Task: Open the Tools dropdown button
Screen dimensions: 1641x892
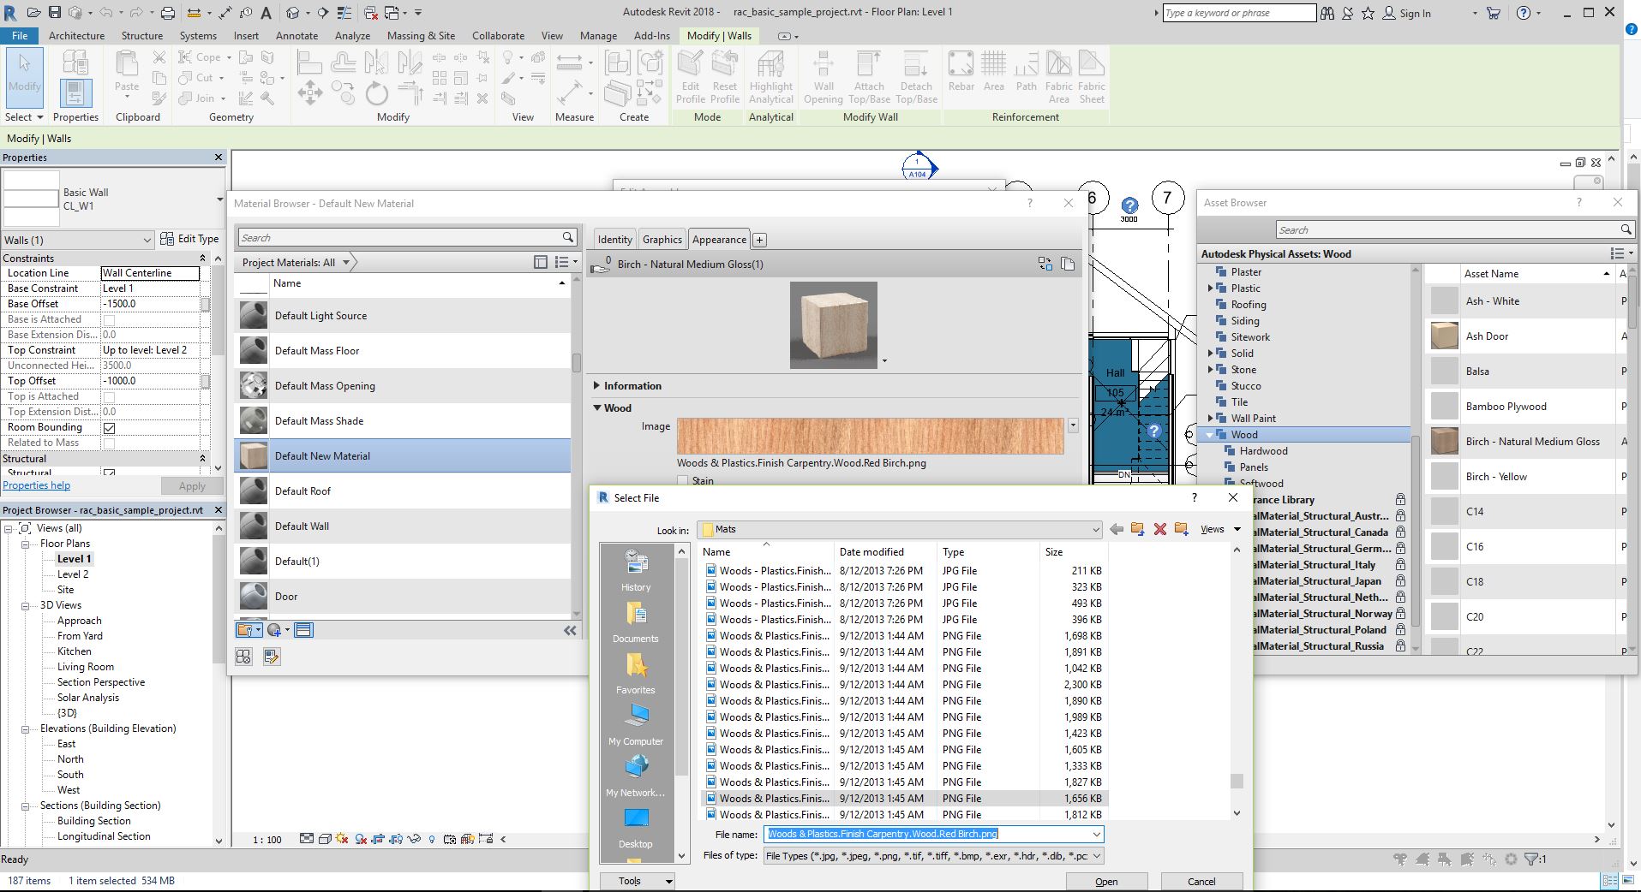Action: (638, 881)
